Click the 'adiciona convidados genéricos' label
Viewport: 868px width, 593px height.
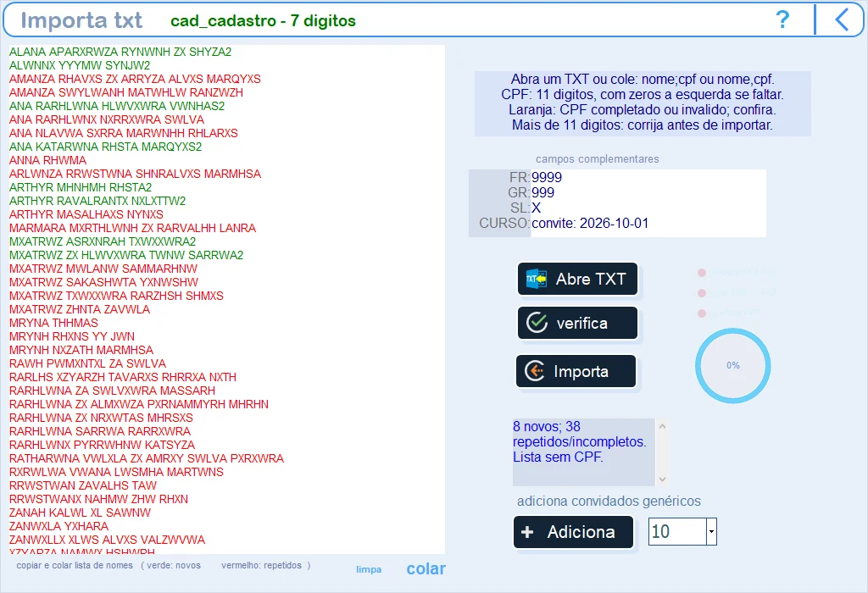[609, 502]
